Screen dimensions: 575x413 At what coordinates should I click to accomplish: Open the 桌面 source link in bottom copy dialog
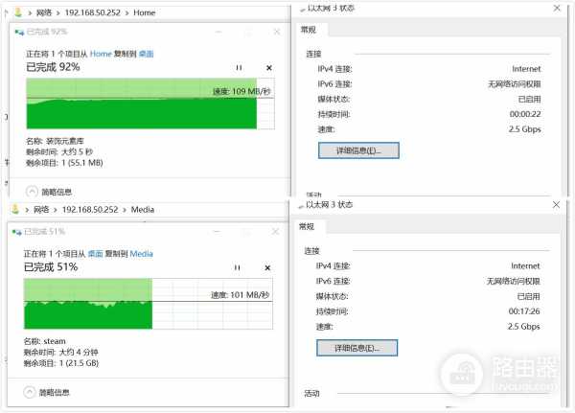click(x=95, y=254)
